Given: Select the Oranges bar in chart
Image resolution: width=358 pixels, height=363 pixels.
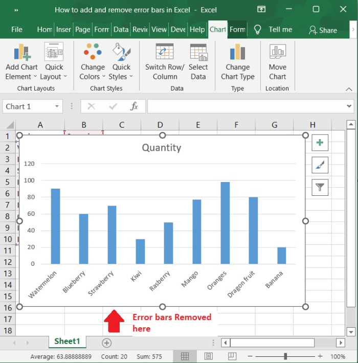Looking at the screenshot, I should (x=225, y=223).
